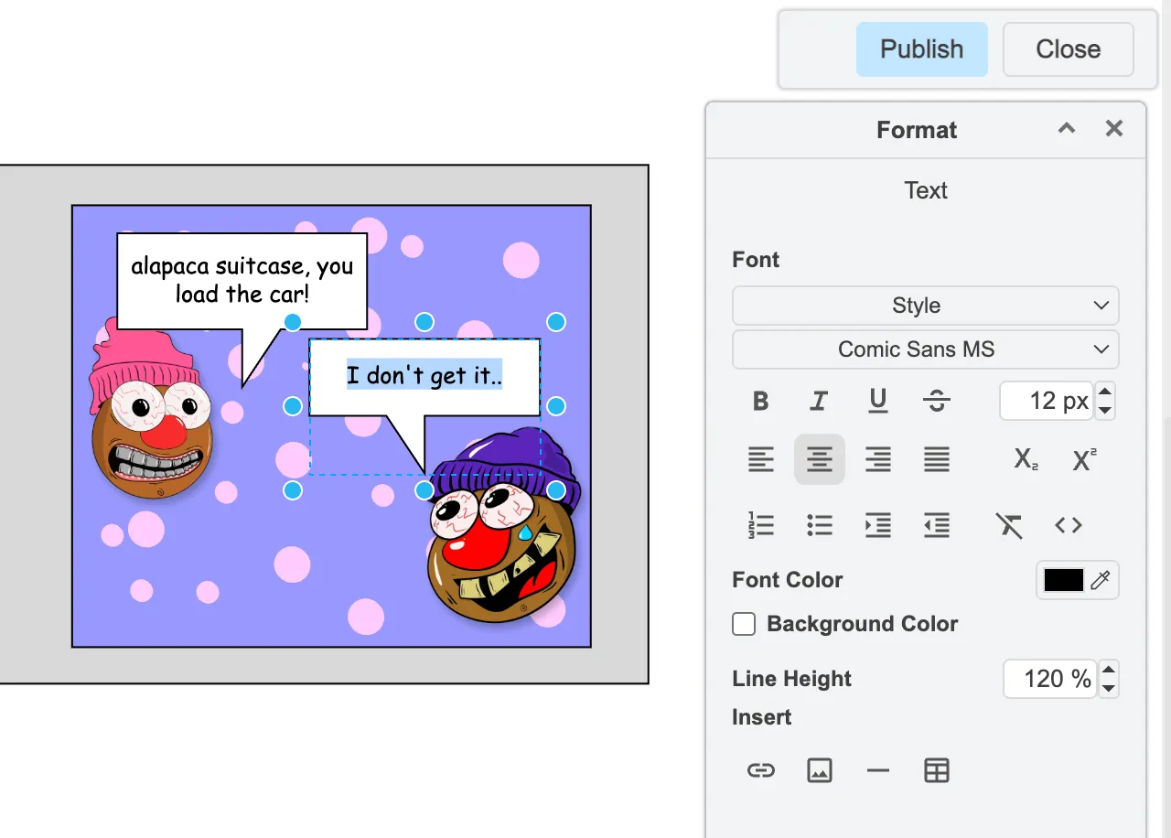Insert a hyperlink into text

[x=760, y=770]
